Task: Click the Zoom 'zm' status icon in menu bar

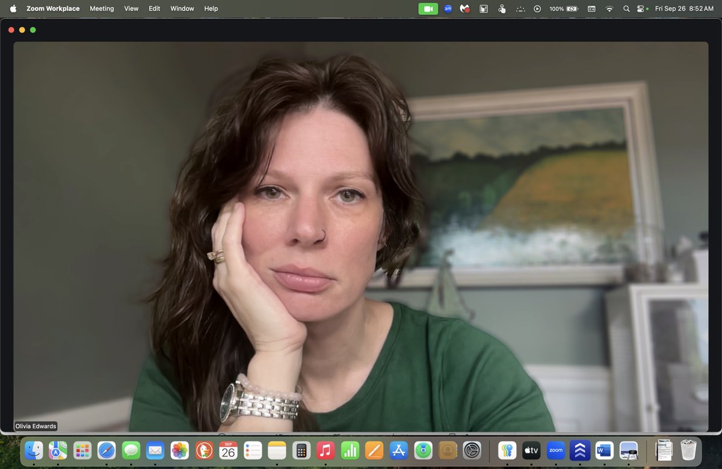Action: click(448, 8)
